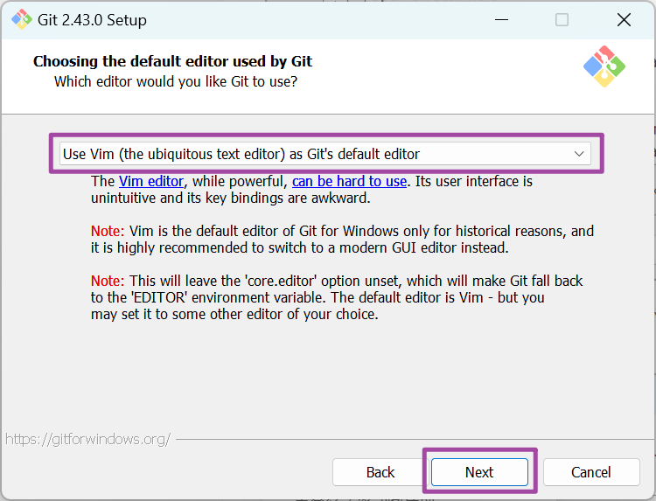Click the greyed-out maximize button

[x=562, y=19]
